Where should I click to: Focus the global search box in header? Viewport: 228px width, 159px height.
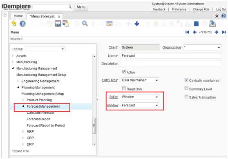tap(50, 7)
